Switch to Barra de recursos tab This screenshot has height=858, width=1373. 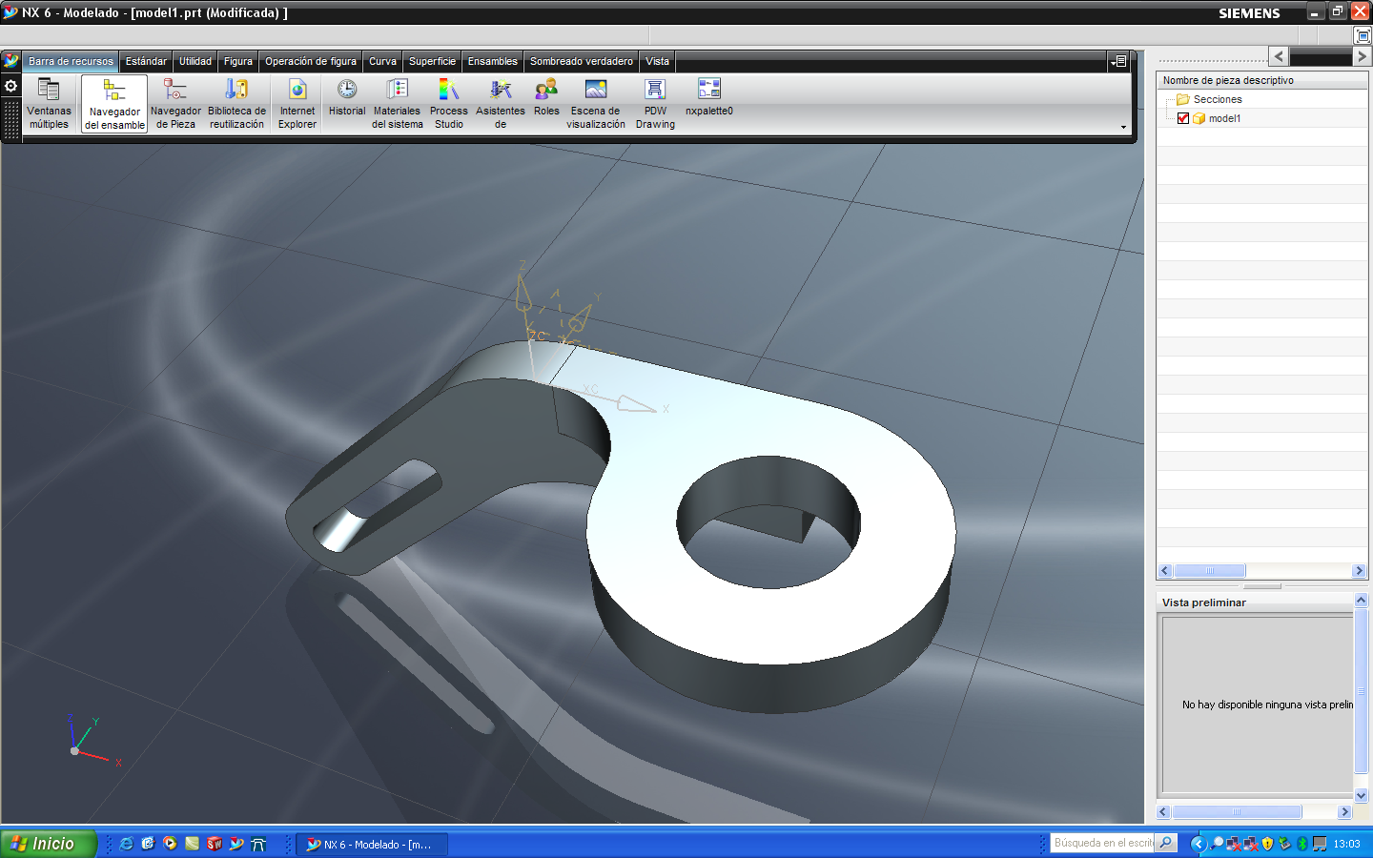71,61
